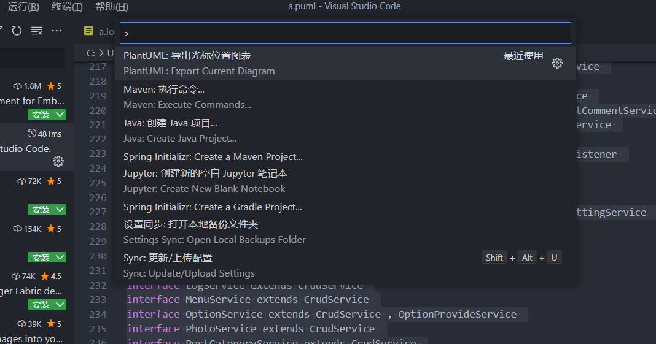
Task: Click line number 233 in gutter
Action: click(98, 300)
